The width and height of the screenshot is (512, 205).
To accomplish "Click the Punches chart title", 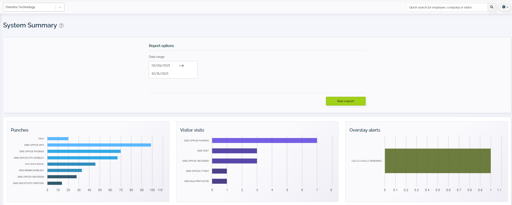I will [x=19, y=130].
